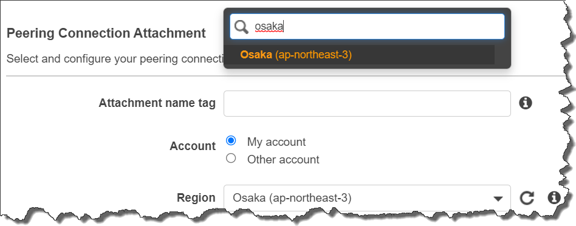Image resolution: width=576 pixels, height=226 pixels.
Task: Click the Peering Connection Attachment heading
Action: pos(106,33)
